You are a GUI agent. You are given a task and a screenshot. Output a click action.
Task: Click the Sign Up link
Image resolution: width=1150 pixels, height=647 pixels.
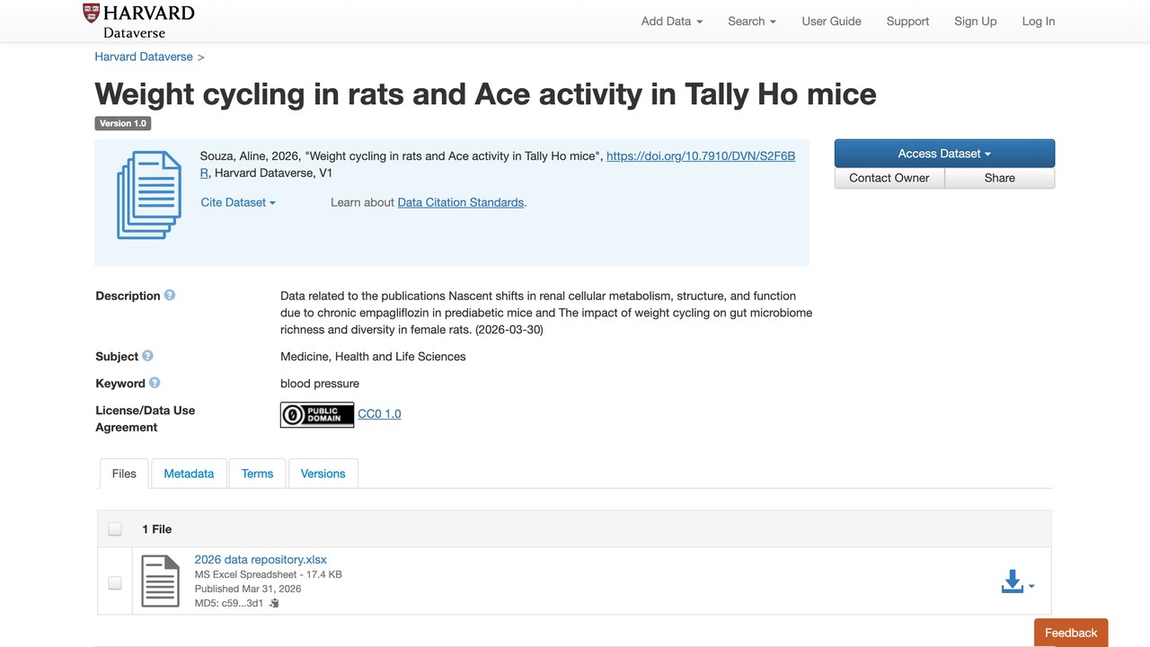(x=976, y=22)
